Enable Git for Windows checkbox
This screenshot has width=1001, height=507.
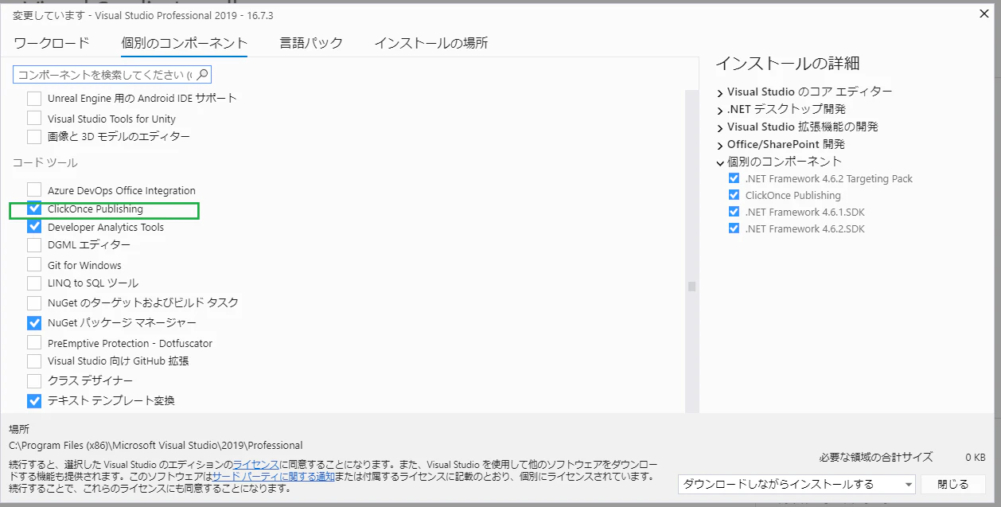[x=34, y=265]
